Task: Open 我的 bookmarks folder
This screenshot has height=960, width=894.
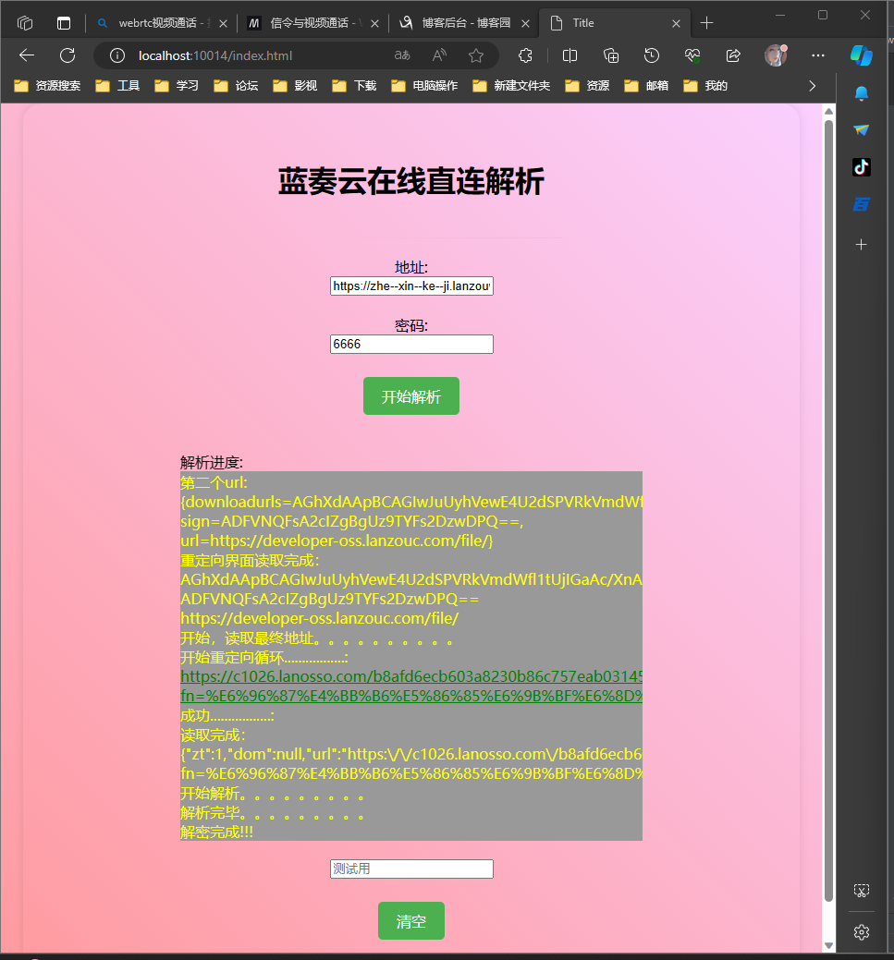Action: click(x=705, y=86)
